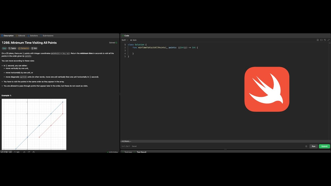Open the Test Result tab
This screenshot has height=186, width=331.
click(x=140, y=152)
